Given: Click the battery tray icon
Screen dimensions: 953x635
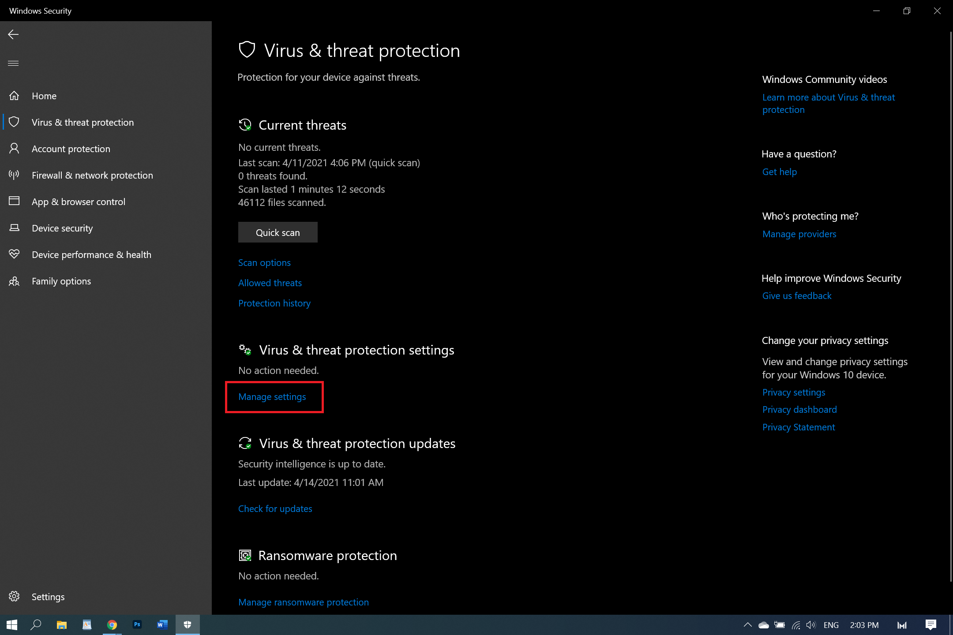Looking at the screenshot, I should (780, 625).
